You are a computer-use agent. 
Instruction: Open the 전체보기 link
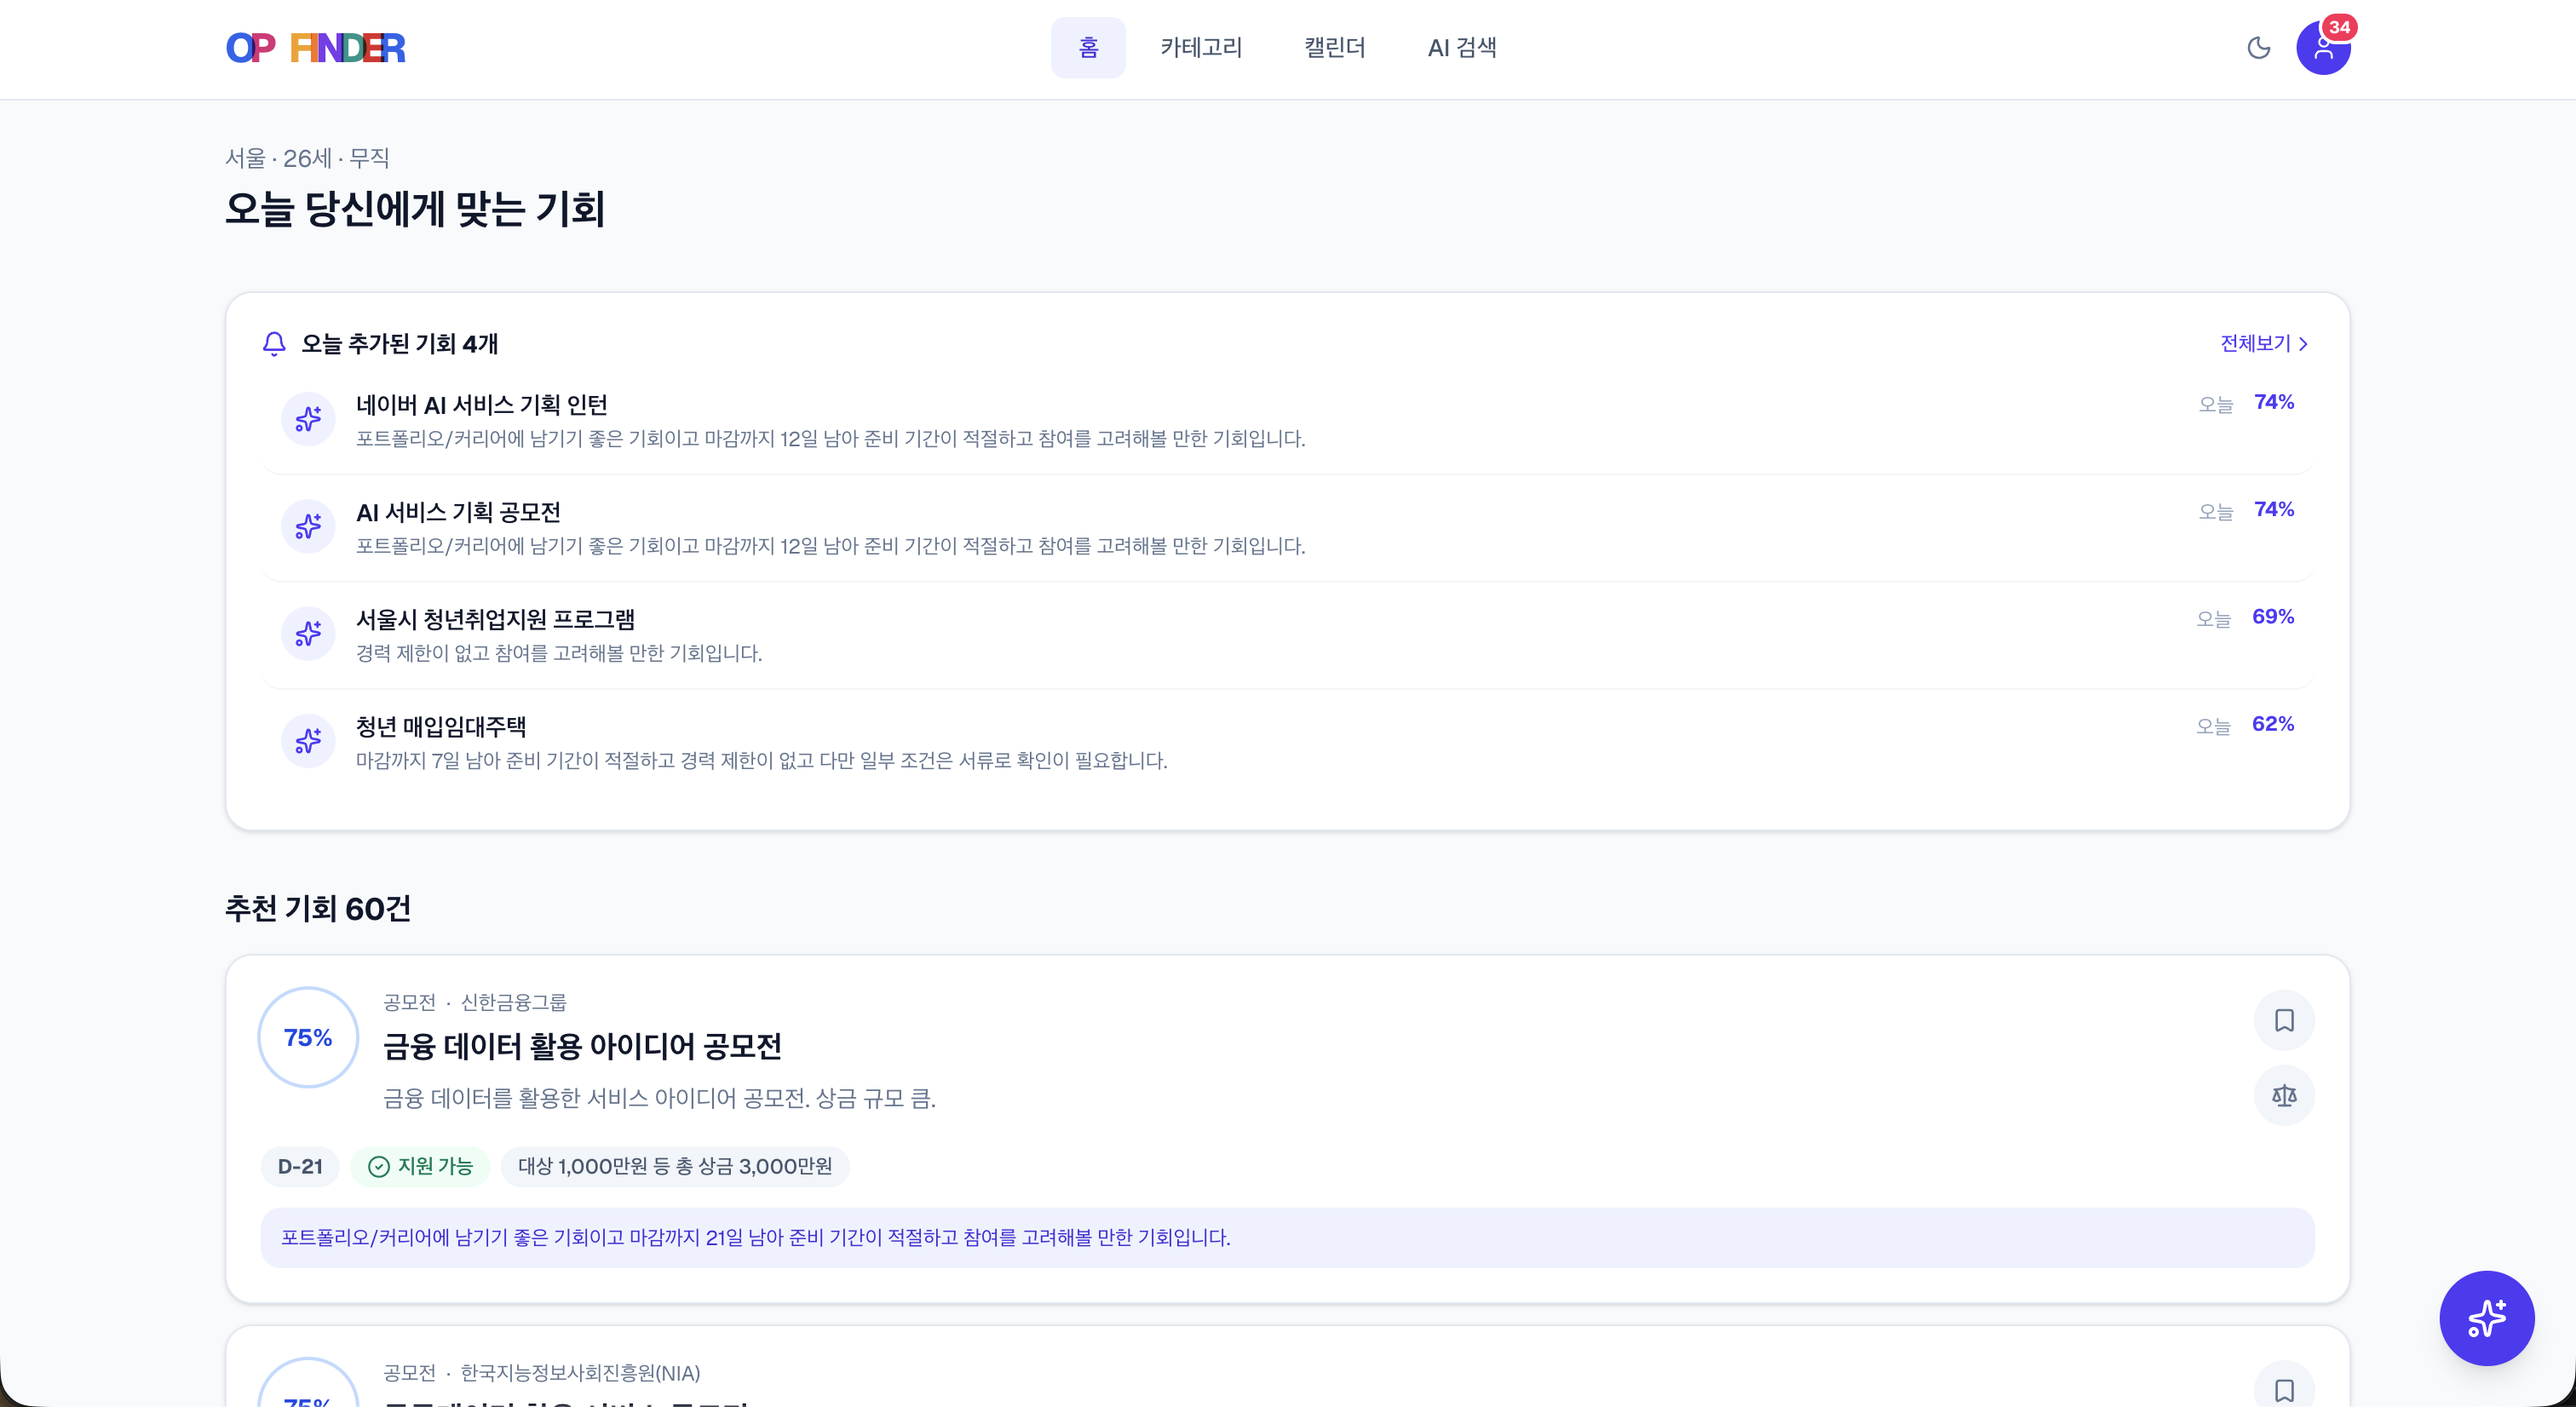(2264, 344)
